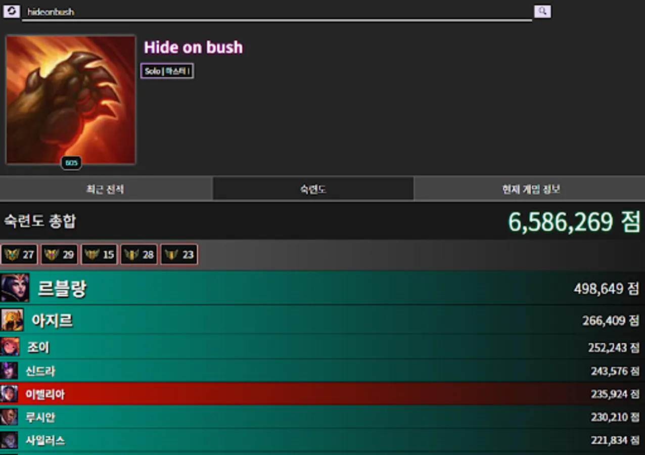Viewport: 645px width, 455px height.
Task: Click the refresh icon beside the search field
Action: click(11, 11)
